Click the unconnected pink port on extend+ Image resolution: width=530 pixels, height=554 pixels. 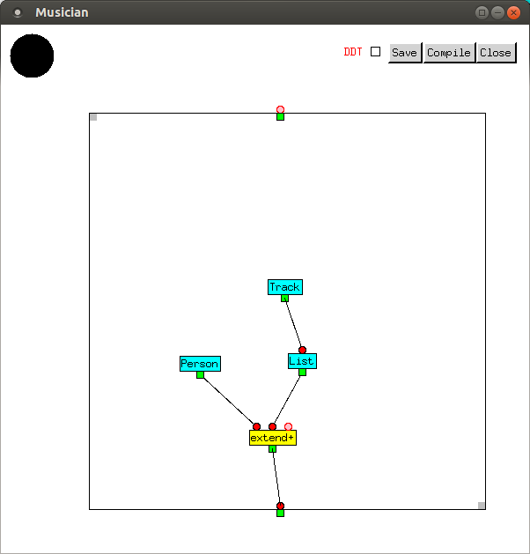pos(288,426)
